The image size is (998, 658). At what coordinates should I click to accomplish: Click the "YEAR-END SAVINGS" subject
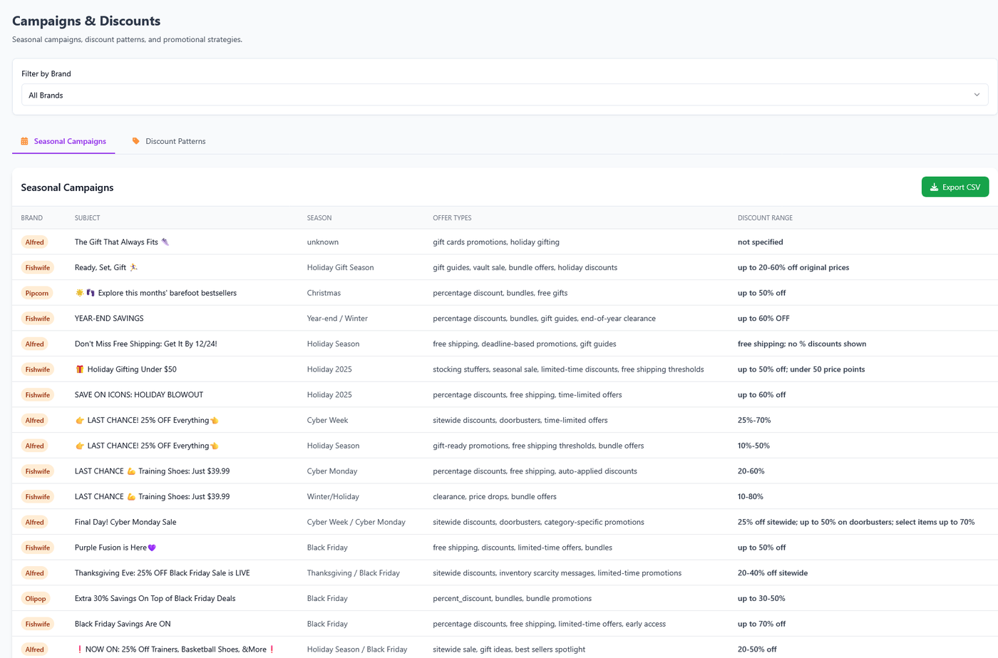109,319
